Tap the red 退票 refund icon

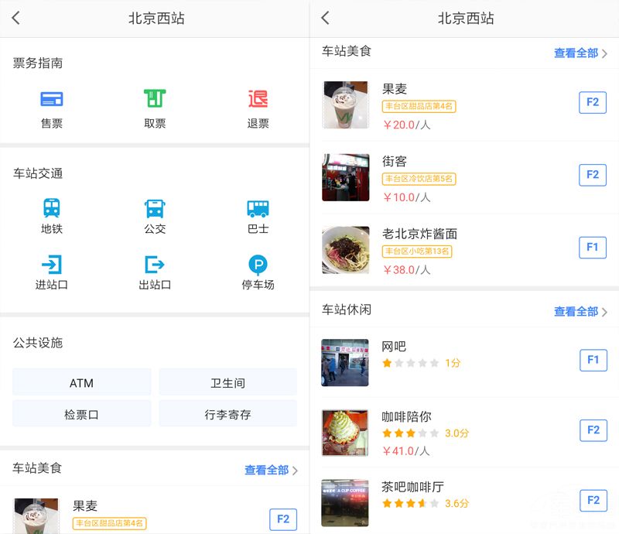coord(258,100)
